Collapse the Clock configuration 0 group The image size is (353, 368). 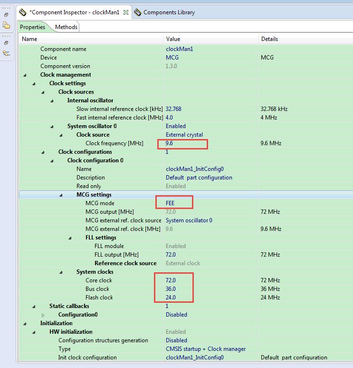(52, 161)
